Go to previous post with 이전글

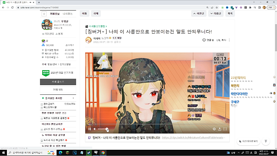pyautogui.click(x=199, y=13)
